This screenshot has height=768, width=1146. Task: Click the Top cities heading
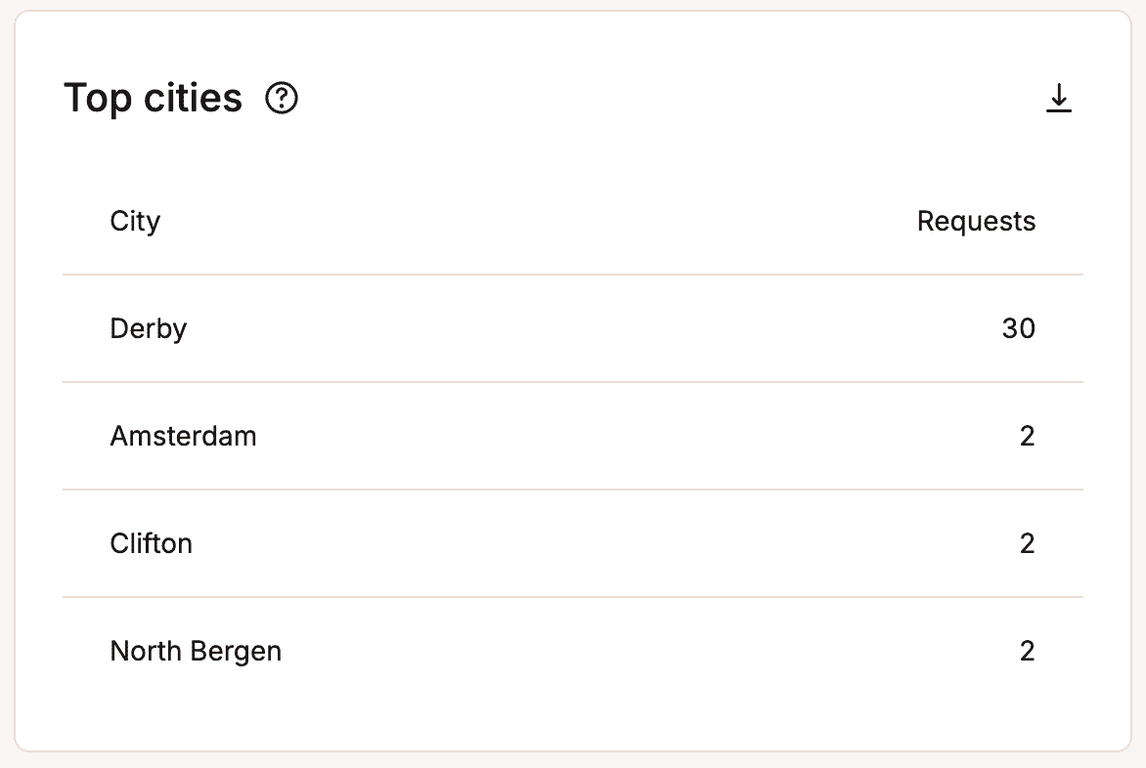pos(153,98)
